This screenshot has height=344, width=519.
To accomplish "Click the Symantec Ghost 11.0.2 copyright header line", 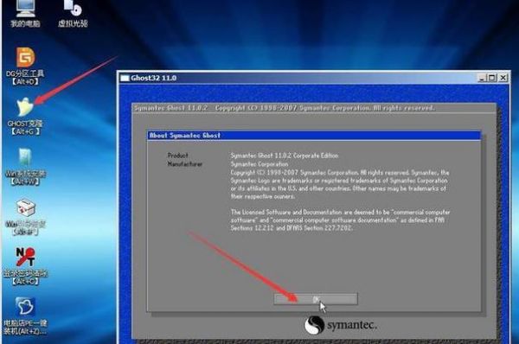I will (x=285, y=108).
